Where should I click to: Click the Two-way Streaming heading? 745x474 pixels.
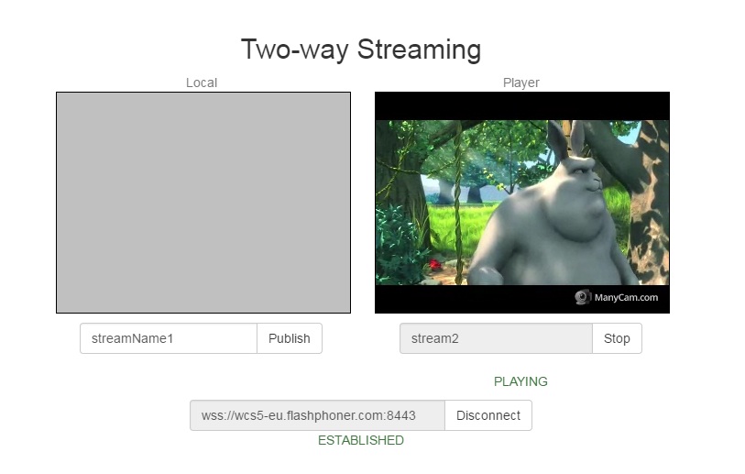360,50
